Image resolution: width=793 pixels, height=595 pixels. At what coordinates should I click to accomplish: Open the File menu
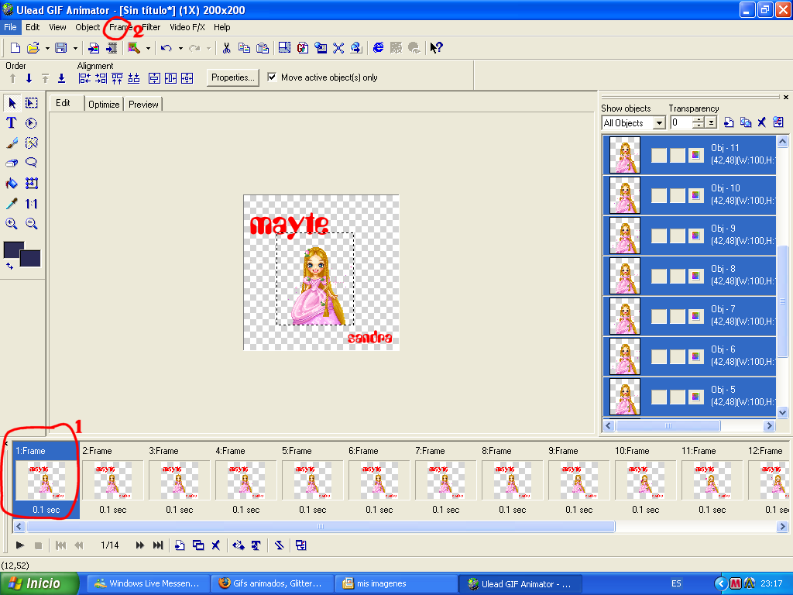10,27
